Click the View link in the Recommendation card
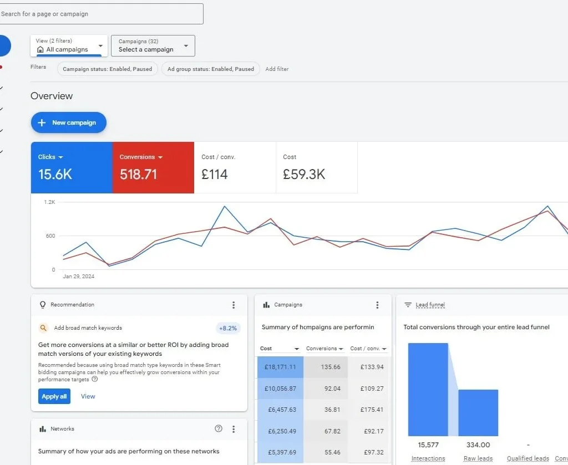The width and height of the screenshot is (568, 465). (x=88, y=396)
